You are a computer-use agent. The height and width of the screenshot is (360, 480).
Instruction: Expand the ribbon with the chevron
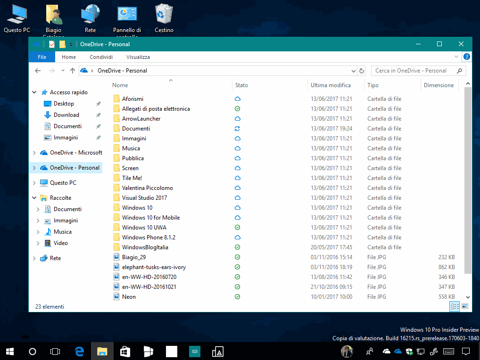point(456,57)
